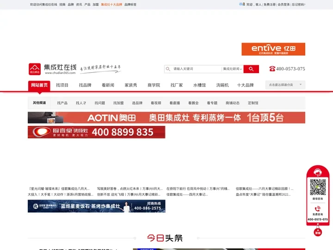Click the orange 集成灶十大品牌 top link
The width and height of the screenshot is (333, 250).
tap(111, 5)
